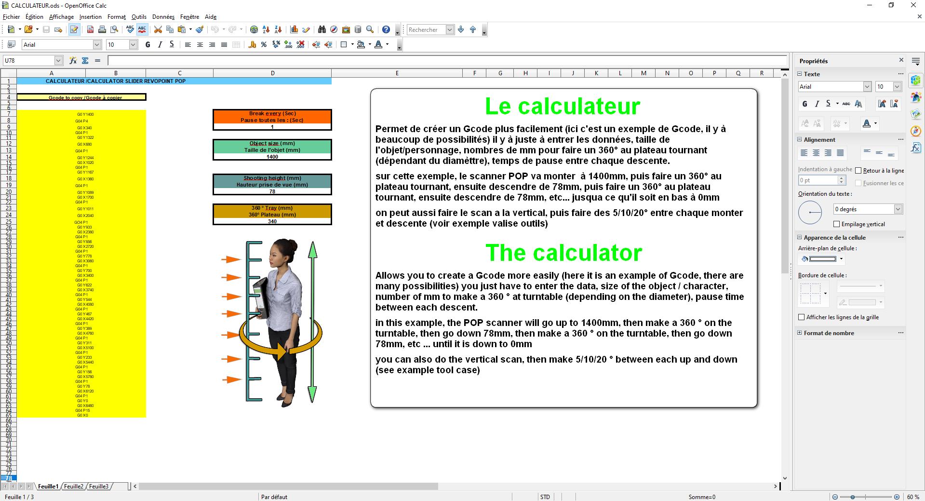Screen dimensions: 925x501
Task: Open sidebar Functions fx icon
Action: (916, 148)
